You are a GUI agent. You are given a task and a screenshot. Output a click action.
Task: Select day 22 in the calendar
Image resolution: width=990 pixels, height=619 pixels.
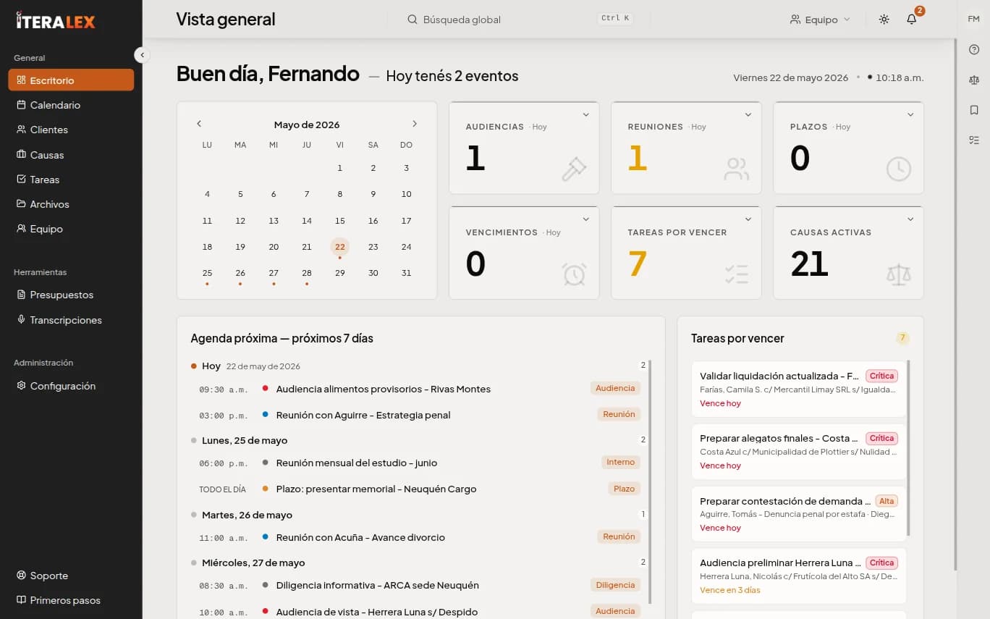[x=340, y=247]
